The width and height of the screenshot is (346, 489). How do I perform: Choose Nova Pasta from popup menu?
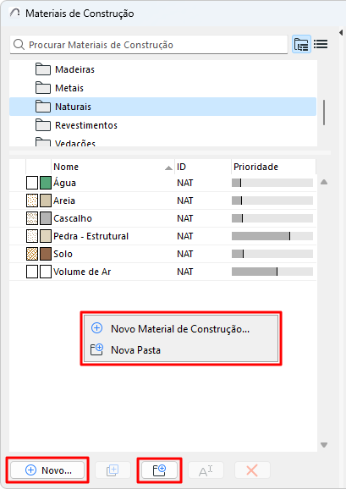[181, 350]
